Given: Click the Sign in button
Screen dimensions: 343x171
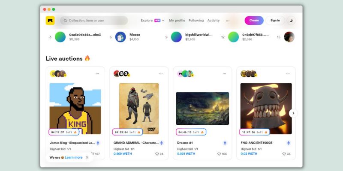Looking at the screenshot, I should (275, 20).
